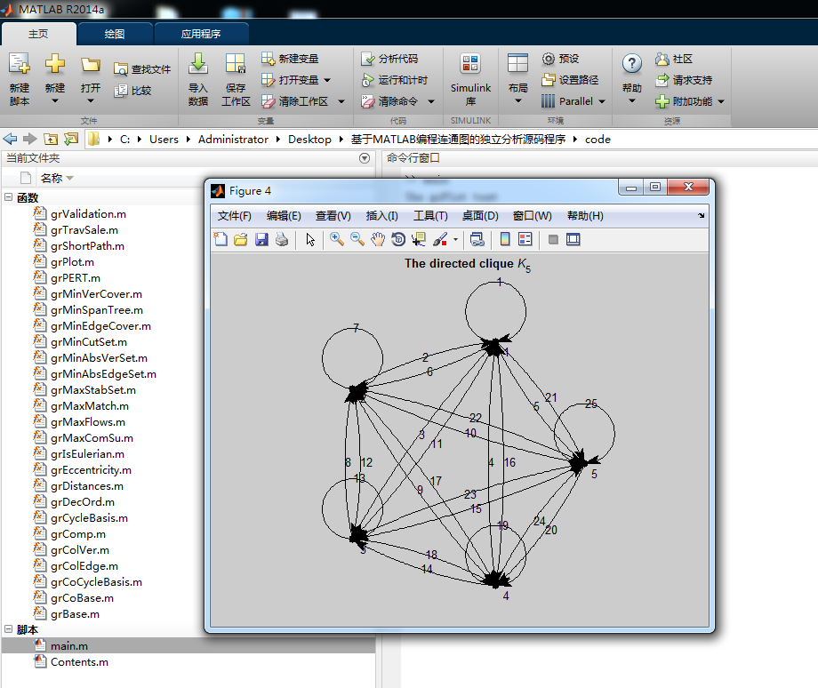
Task: Open the Brush tool color dropdown arrow
Action: coord(455,240)
